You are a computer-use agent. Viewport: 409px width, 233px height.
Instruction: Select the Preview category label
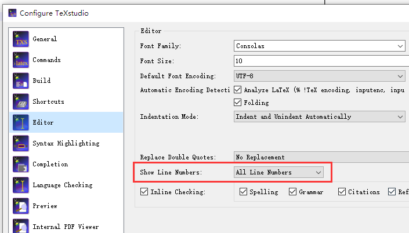click(45, 206)
